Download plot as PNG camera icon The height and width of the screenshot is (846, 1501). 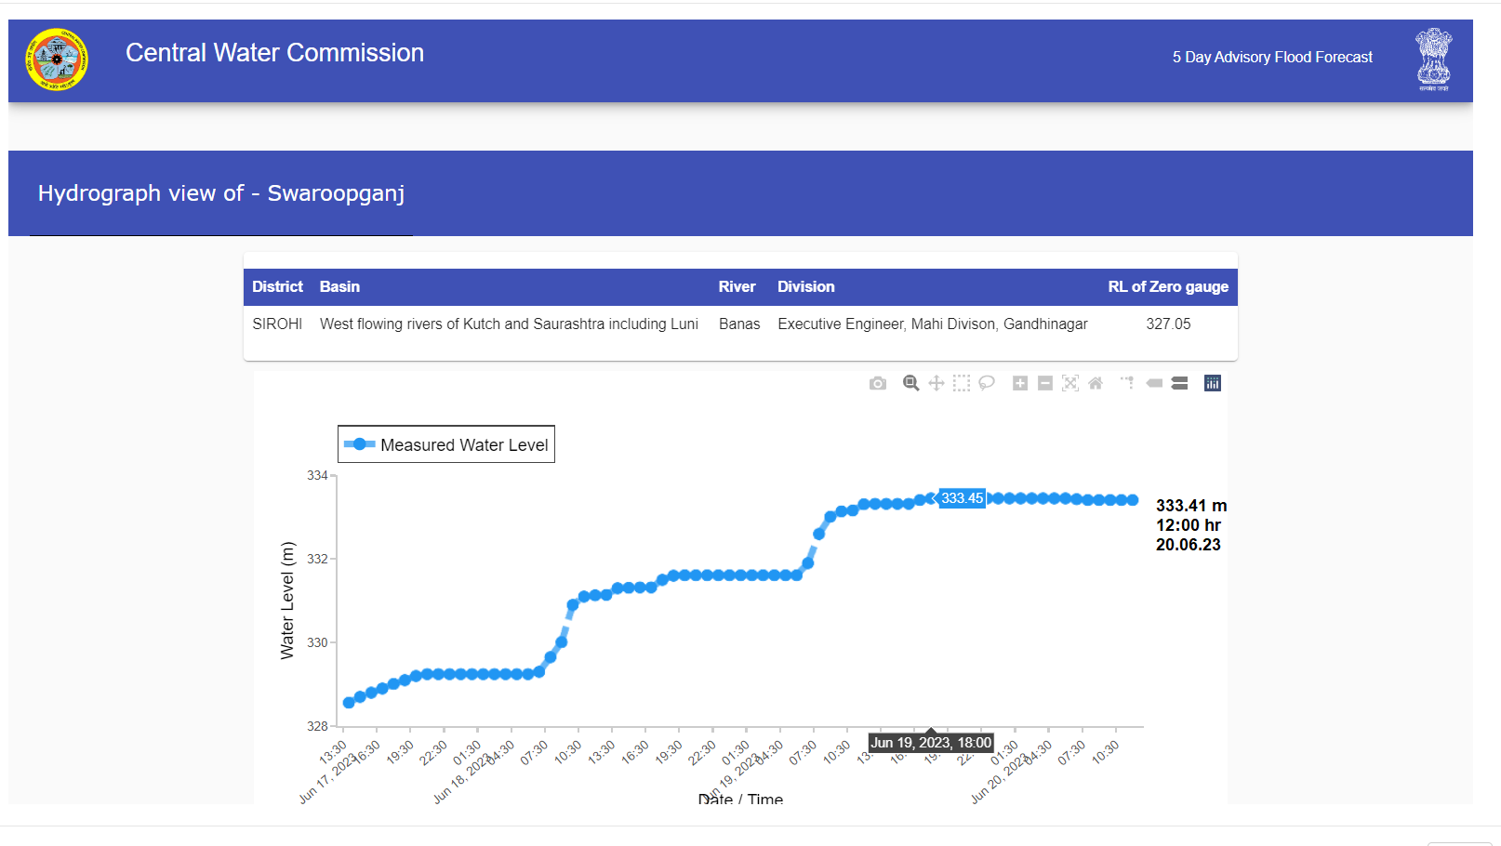pos(878,384)
